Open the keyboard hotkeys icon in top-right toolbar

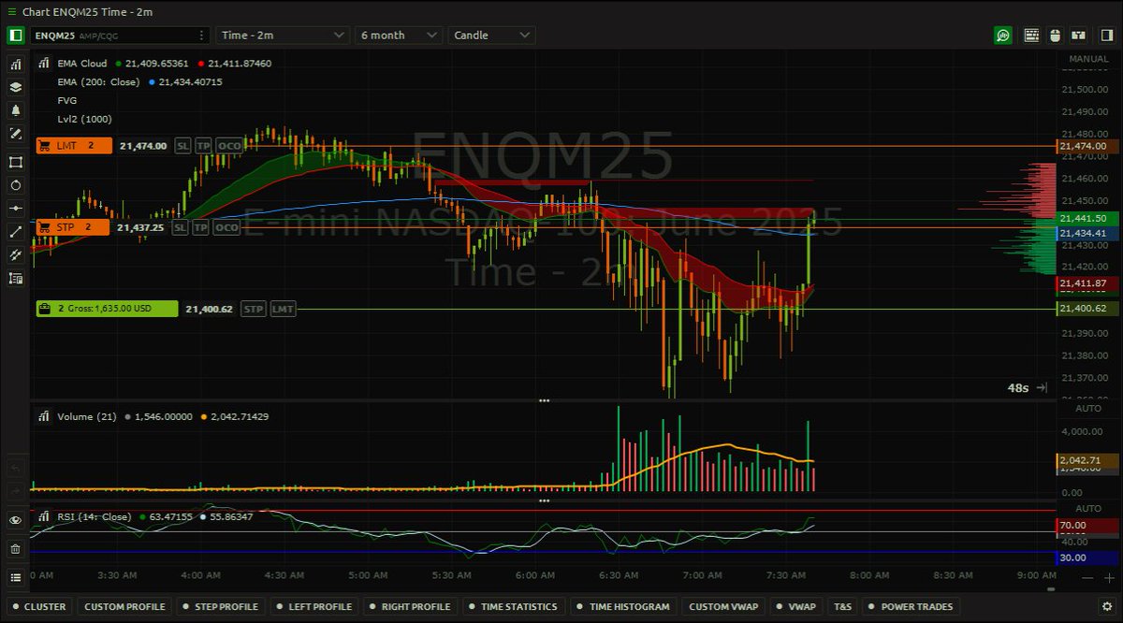pos(1031,36)
